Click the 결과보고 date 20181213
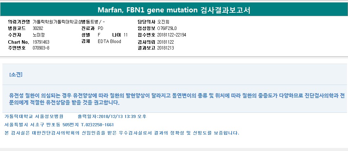Viewport: 348px width, 151px height. pyautogui.click(x=165, y=48)
